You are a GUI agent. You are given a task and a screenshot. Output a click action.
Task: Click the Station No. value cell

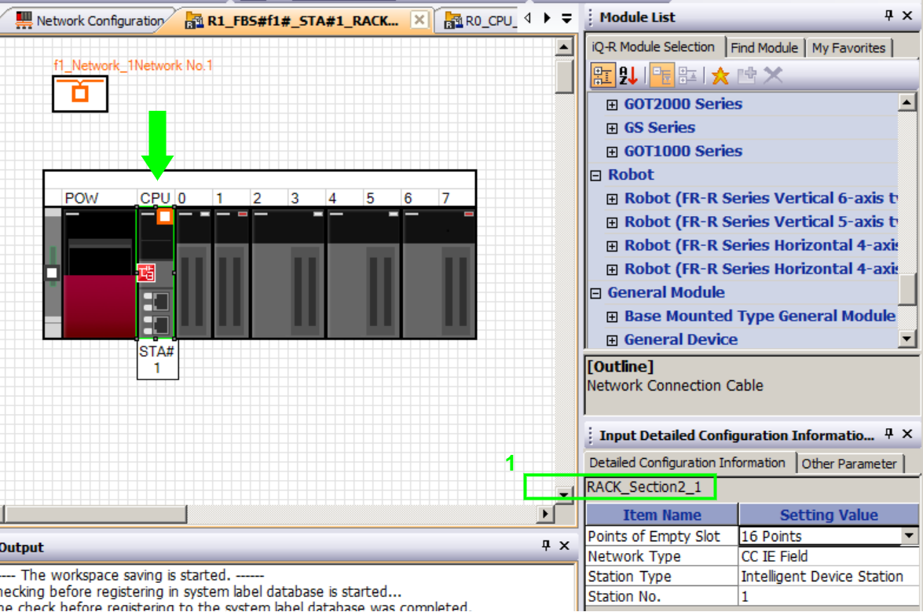829,596
